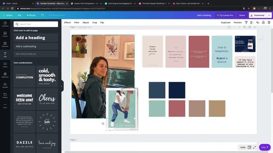
Task: Add a new page with plus icon
Action: [x=255, y=27]
